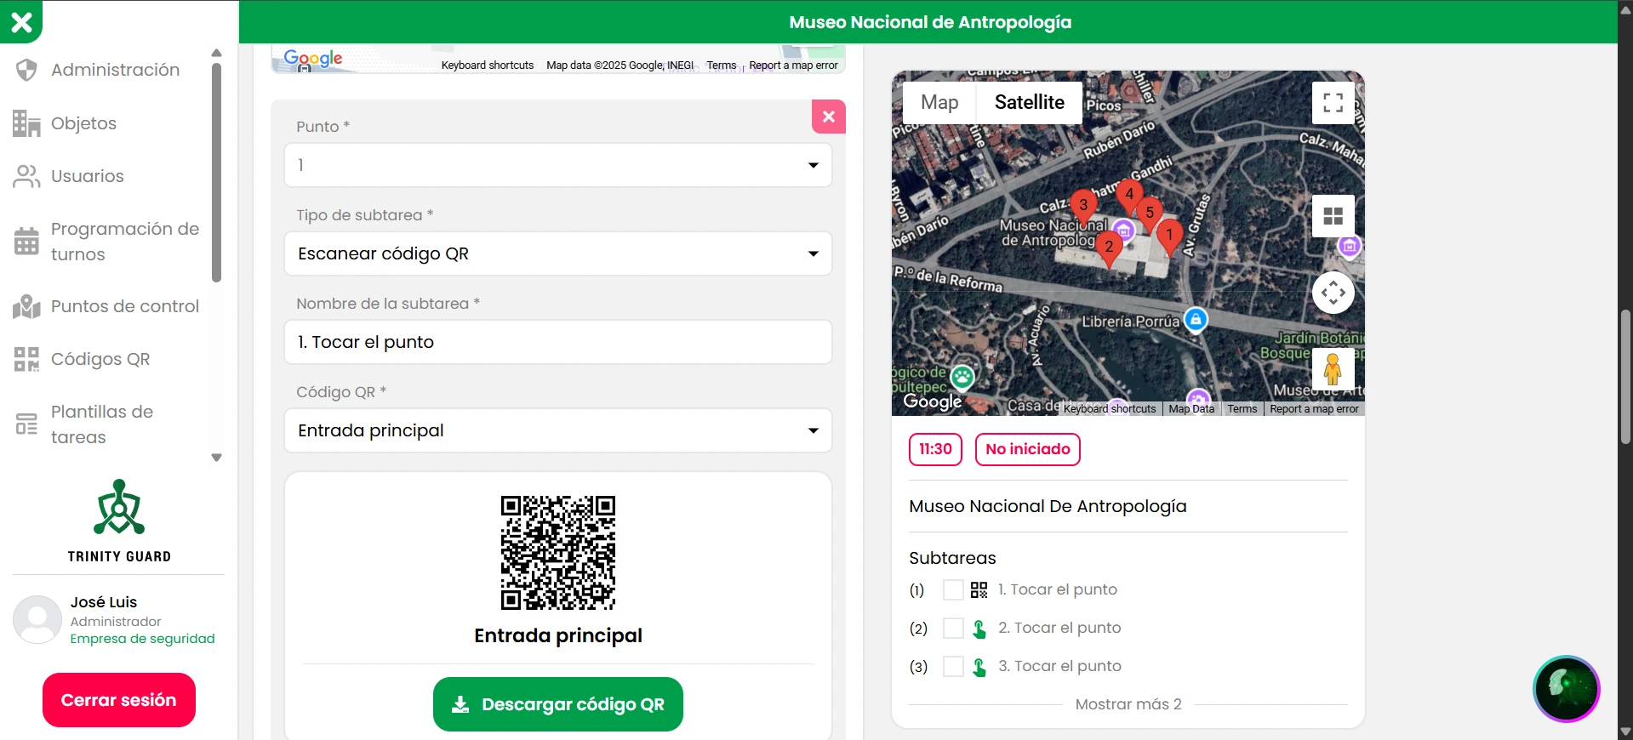Open the Punto dropdown
The height and width of the screenshot is (740, 1633).
click(557, 165)
